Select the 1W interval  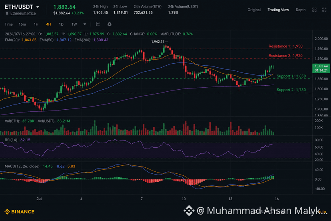(74, 24)
